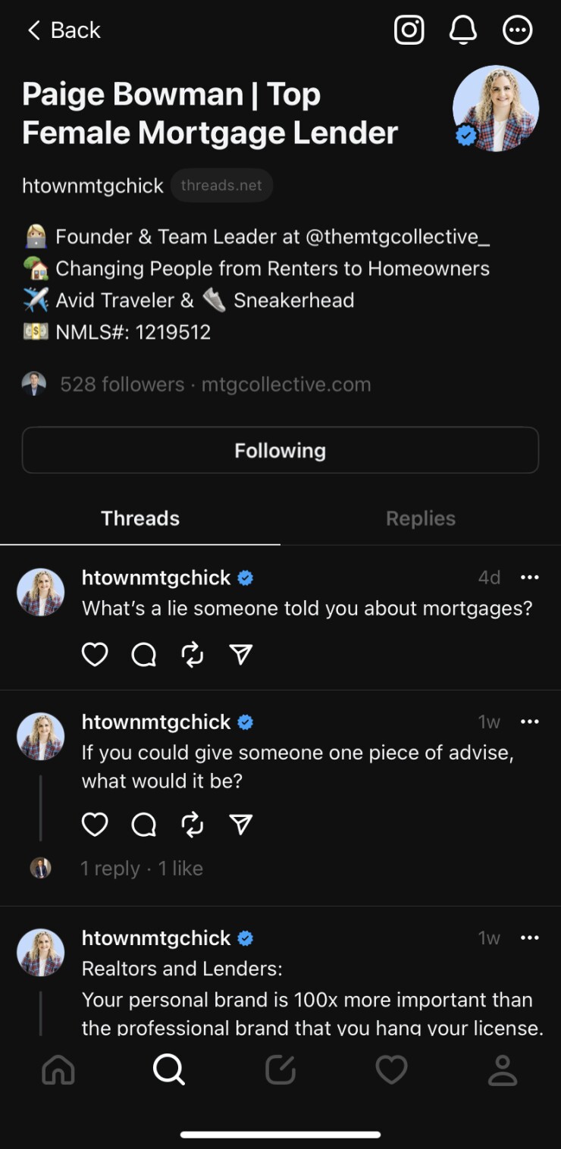Tap Back to leave the profile
Screen dimensions: 561x1149
[x=64, y=30]
